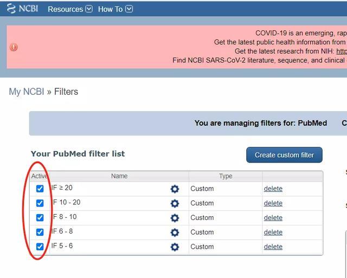Delete the IF 6 - 8 filter

point(273,232)
